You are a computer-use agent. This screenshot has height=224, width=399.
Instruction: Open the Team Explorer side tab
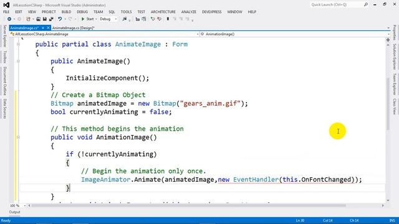[x=395, y=84]
